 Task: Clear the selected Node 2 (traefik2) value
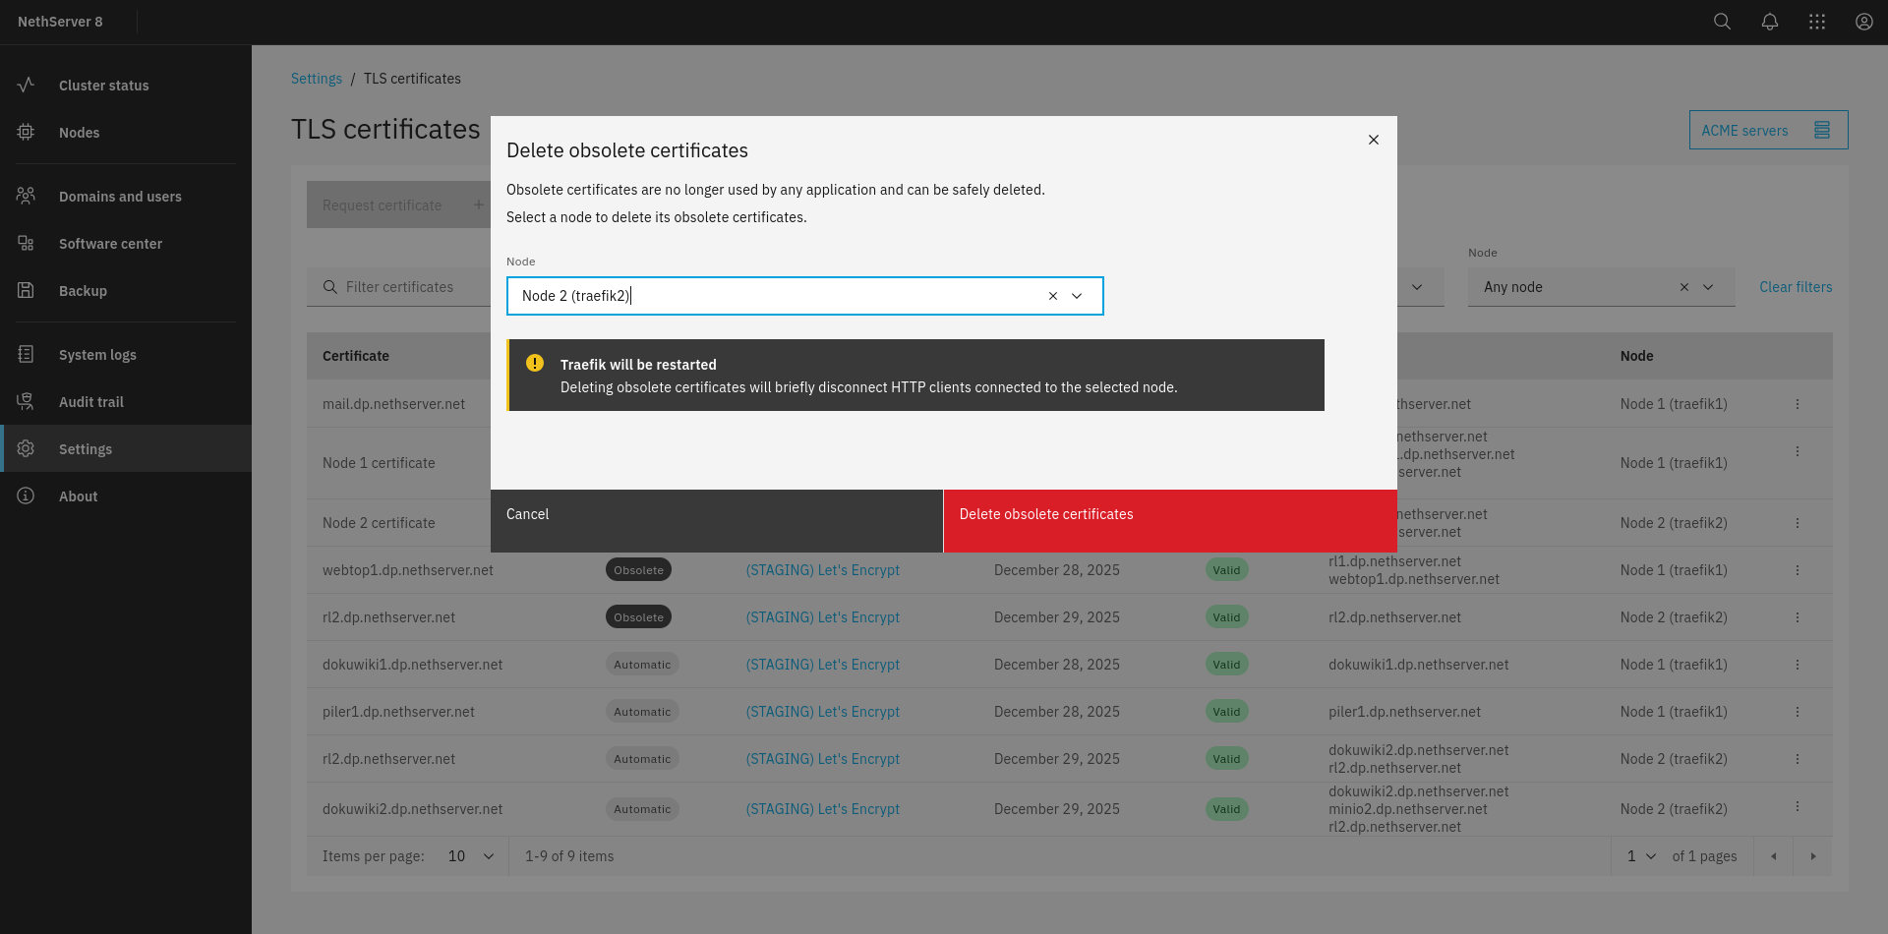(1052, 296)
